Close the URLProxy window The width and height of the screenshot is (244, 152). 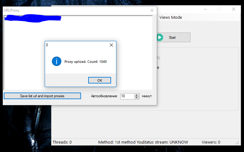pyautogui.click(x=152, y=10)
